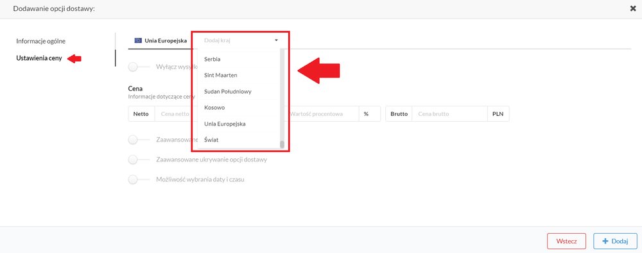Click the PLN currency label
The height and width of the screenshot is (253, 642).
[498, 114]
